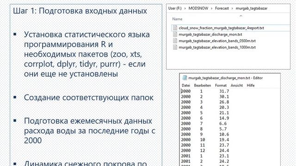Select file murgab_tagtabazar_discharge_mon.txt
Viewport: 296px width, 166px height.
click(x=210, y=34)
